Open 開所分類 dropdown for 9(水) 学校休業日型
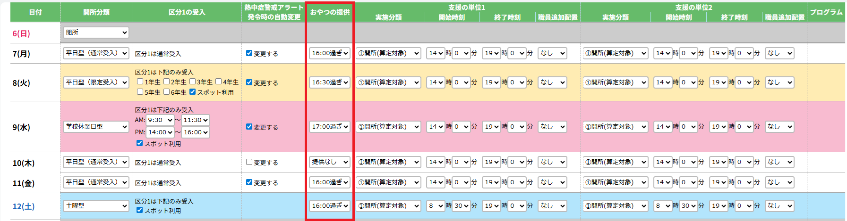Viewport: 847px width, 221px height. click(96, 127)
